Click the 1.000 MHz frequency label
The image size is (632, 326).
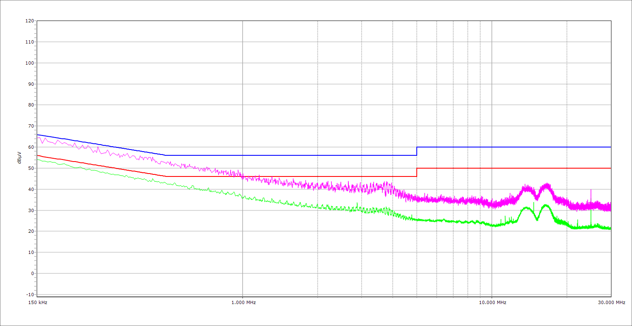click(x=243, y=302)
